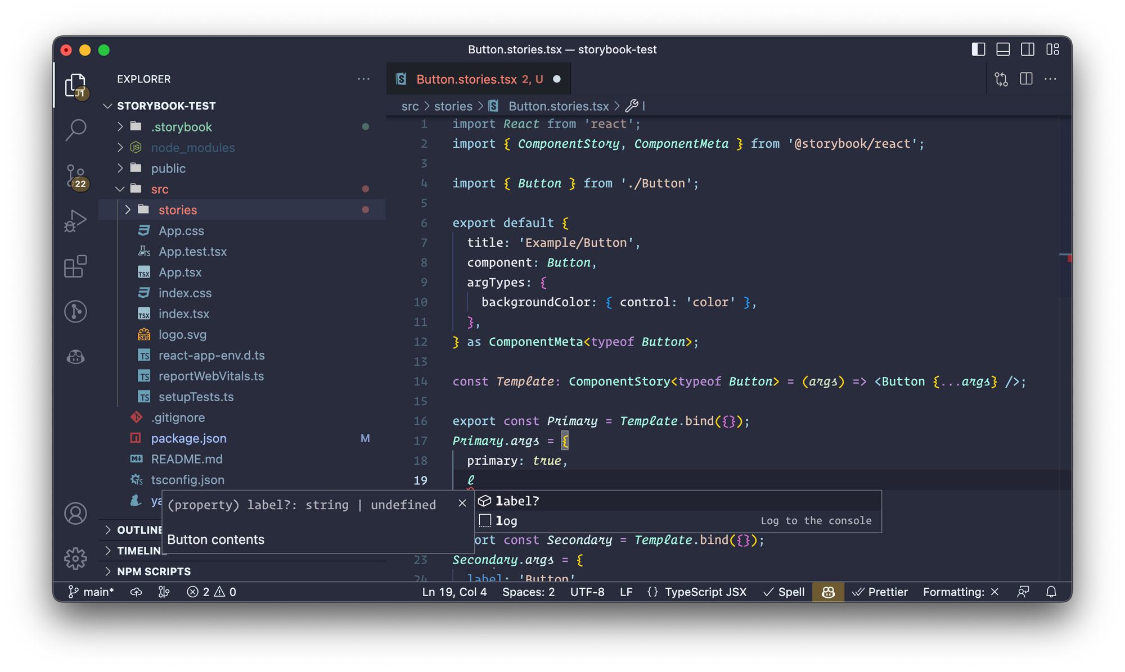Close the label property documentation popup

coord(462,503)
